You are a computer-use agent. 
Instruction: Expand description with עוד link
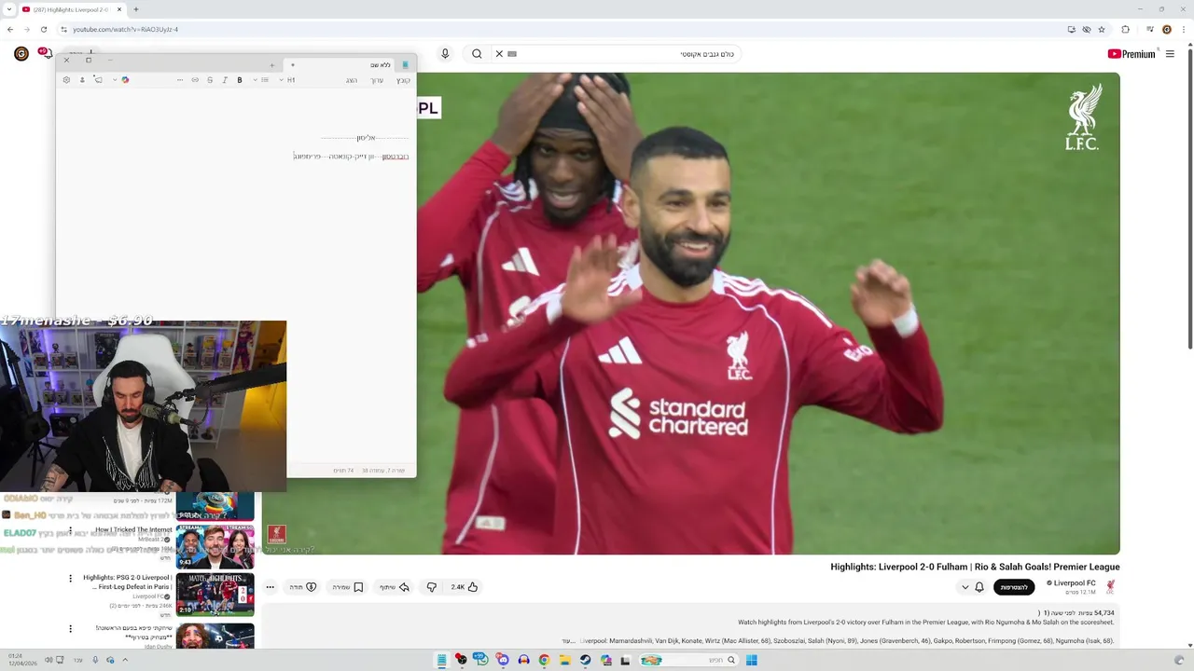click(x=568, y=641)
